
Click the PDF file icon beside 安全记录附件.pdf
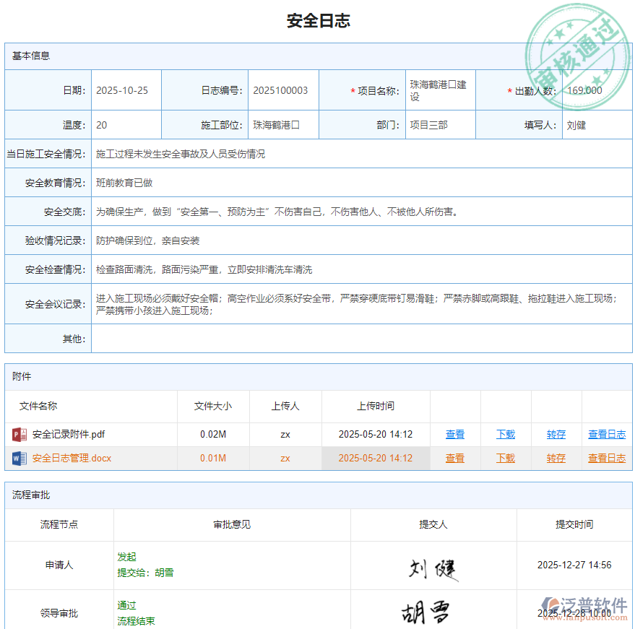(x=20, y=434)
